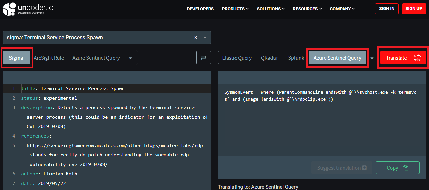Expand the RESOURCES menu
Image resolution: width=429 pixels, height=190 pixels.
click(307, 9)
